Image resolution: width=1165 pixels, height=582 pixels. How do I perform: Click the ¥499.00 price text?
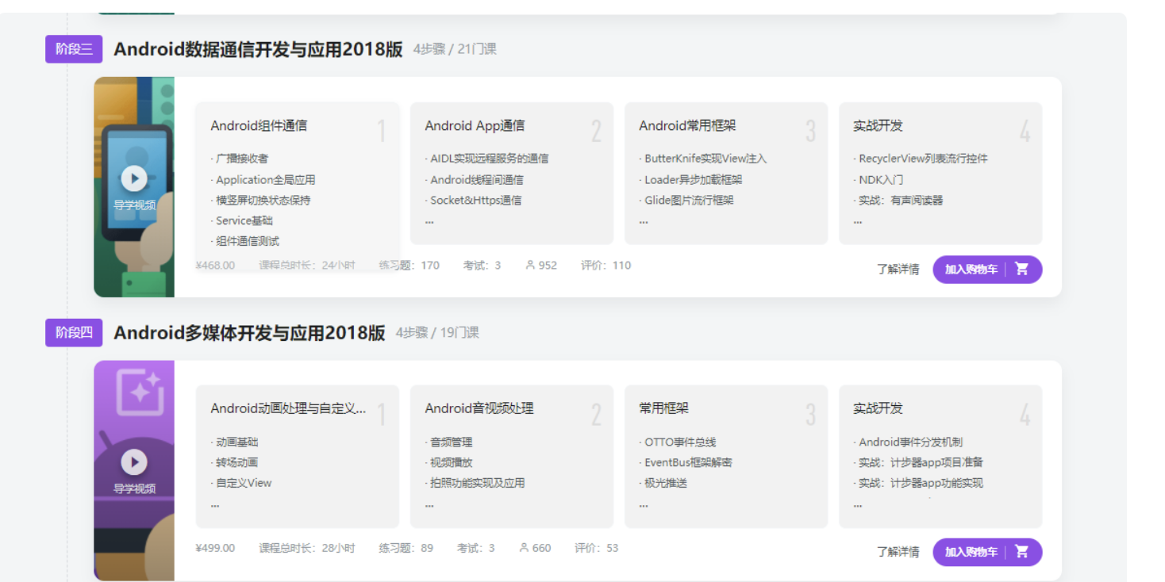[x=215, y=548]
